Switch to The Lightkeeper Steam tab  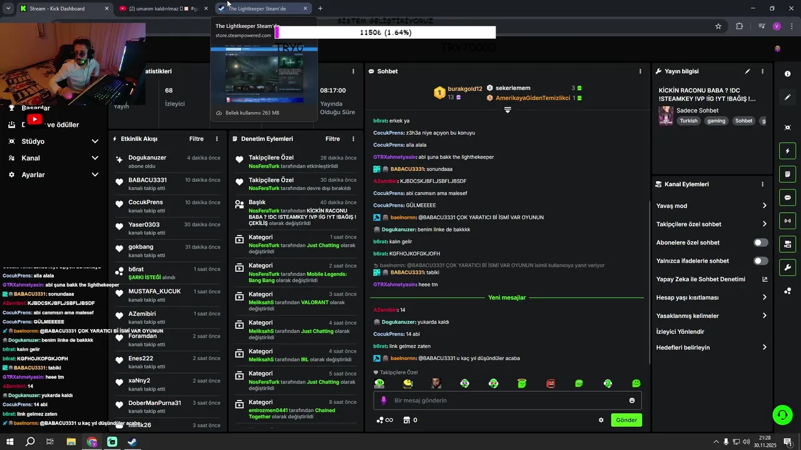click(263, 9)
